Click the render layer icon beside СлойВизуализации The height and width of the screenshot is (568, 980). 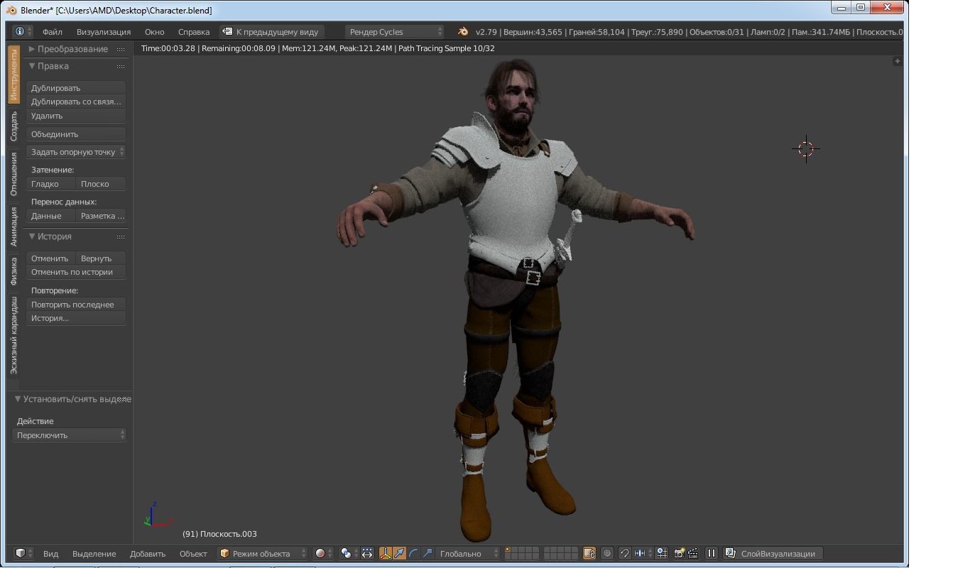click(730, 554)
